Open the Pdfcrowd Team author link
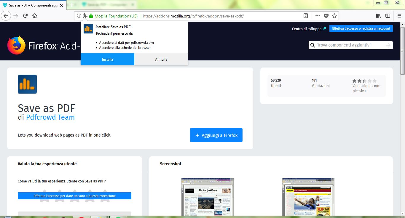This screenshot has width=405, height=218. [x=50, y=117]
